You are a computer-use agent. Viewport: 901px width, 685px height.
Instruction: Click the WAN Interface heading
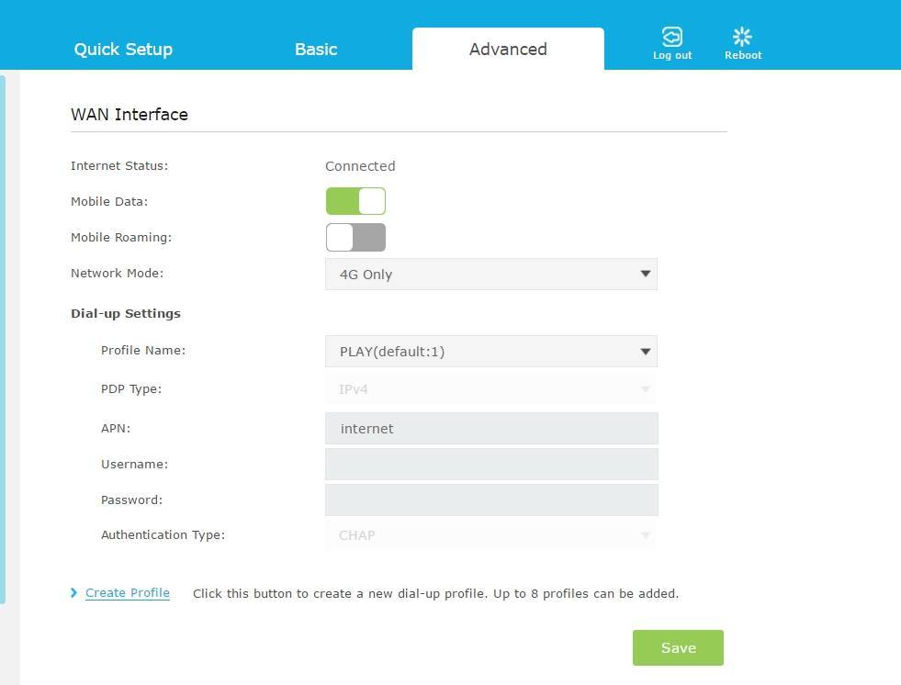(x=130, y=115)
